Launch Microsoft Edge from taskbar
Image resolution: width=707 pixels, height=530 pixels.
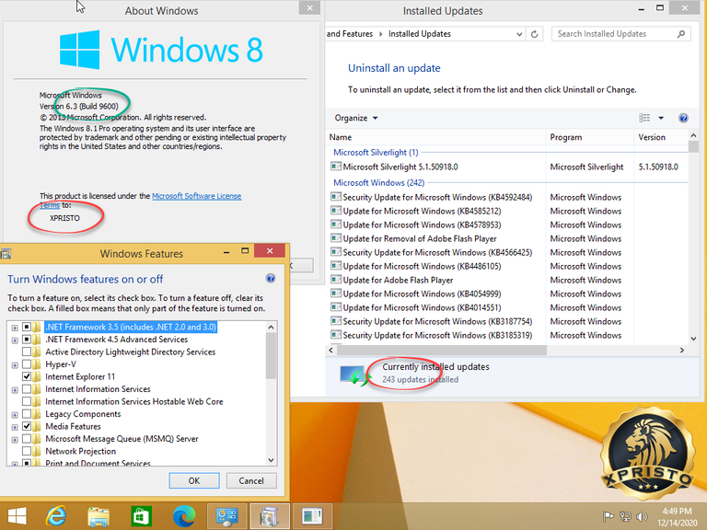point(184,516)
